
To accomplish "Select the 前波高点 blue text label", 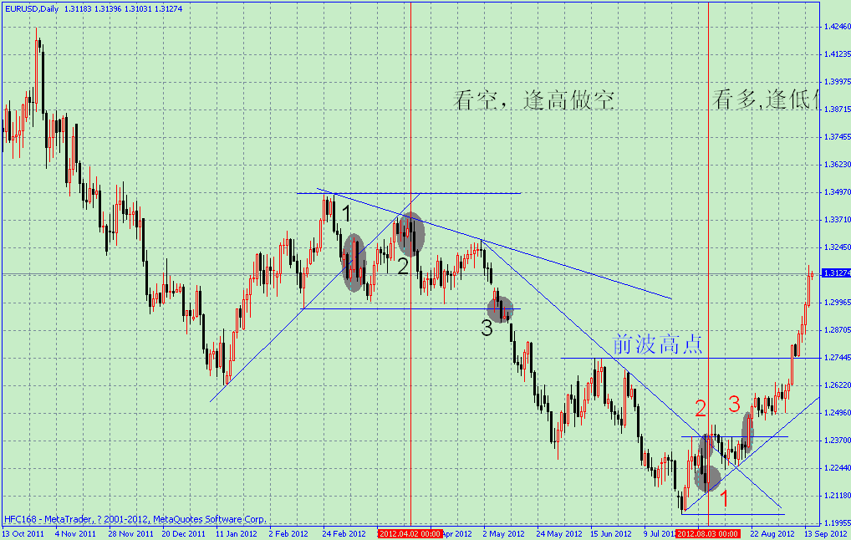I will [657, 344].
